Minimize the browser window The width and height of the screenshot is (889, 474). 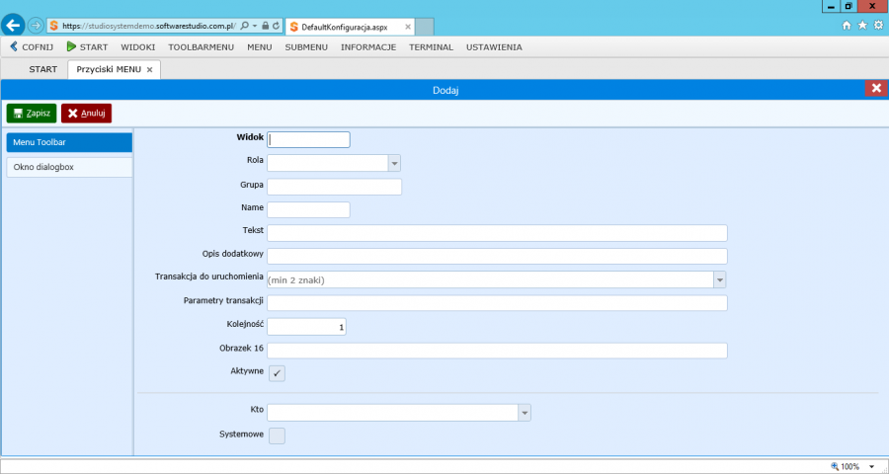click(831, 6)
